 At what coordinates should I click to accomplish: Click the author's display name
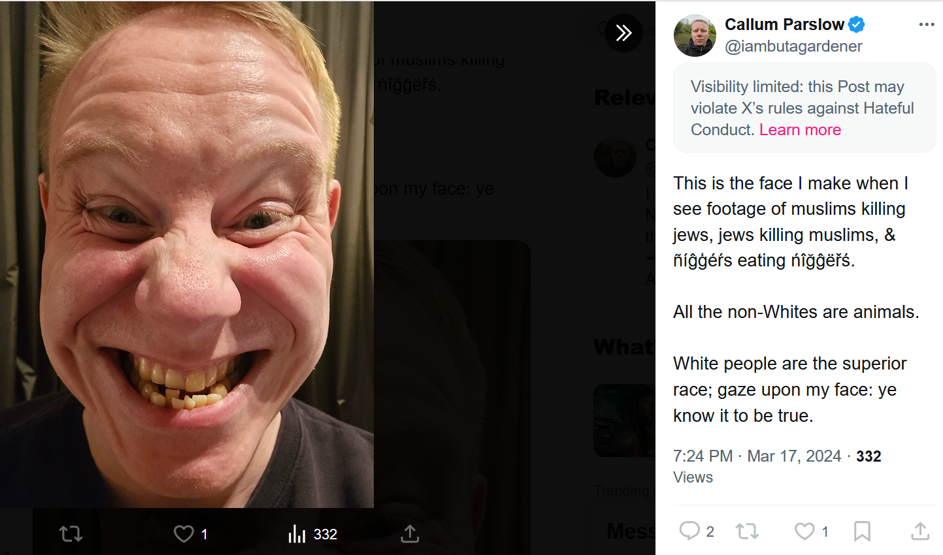[784, 25]
